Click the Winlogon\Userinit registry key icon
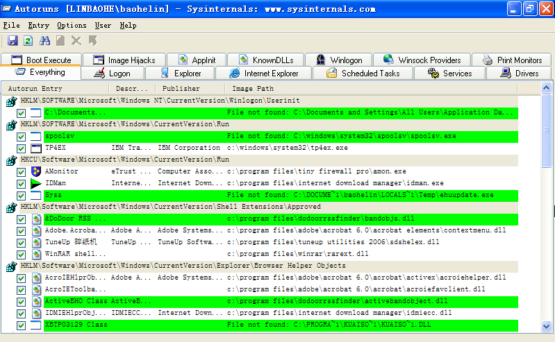Screen dimensions: 555x342 tap(11, 101)
